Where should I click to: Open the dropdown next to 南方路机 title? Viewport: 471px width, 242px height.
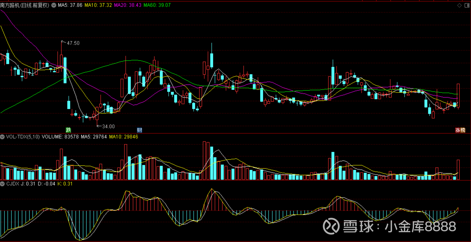click(x=54, y=5)
